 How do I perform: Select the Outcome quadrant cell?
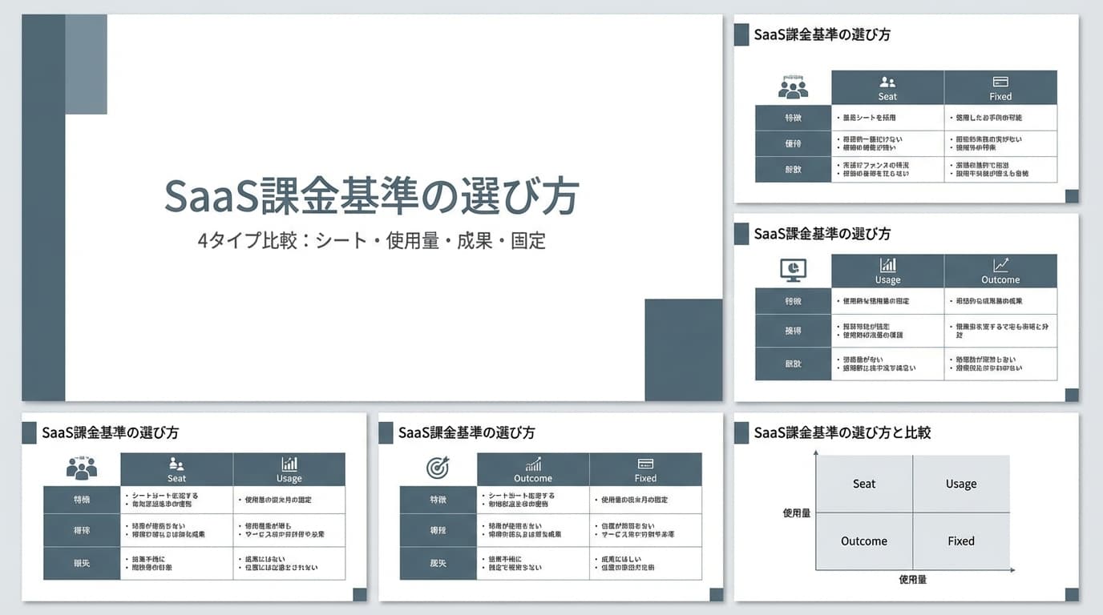click(x=864, y=541)
